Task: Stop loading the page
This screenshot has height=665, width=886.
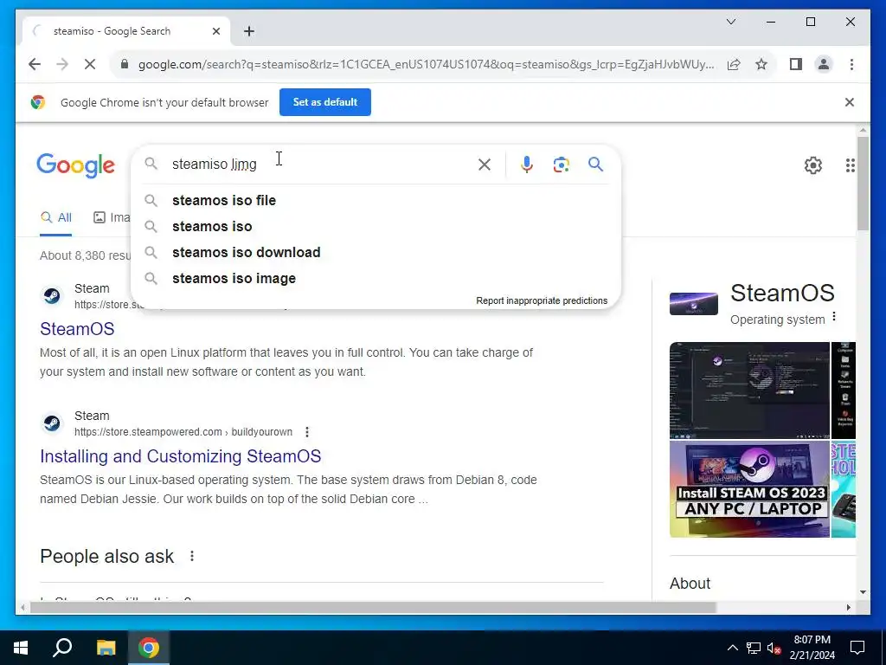Action: point(90,64)
